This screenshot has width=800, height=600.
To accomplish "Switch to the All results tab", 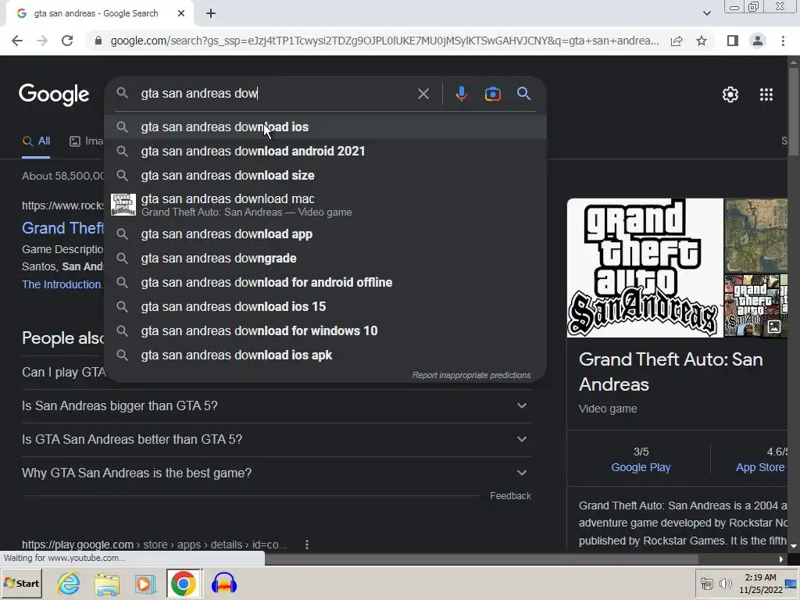I will point(36,141).
